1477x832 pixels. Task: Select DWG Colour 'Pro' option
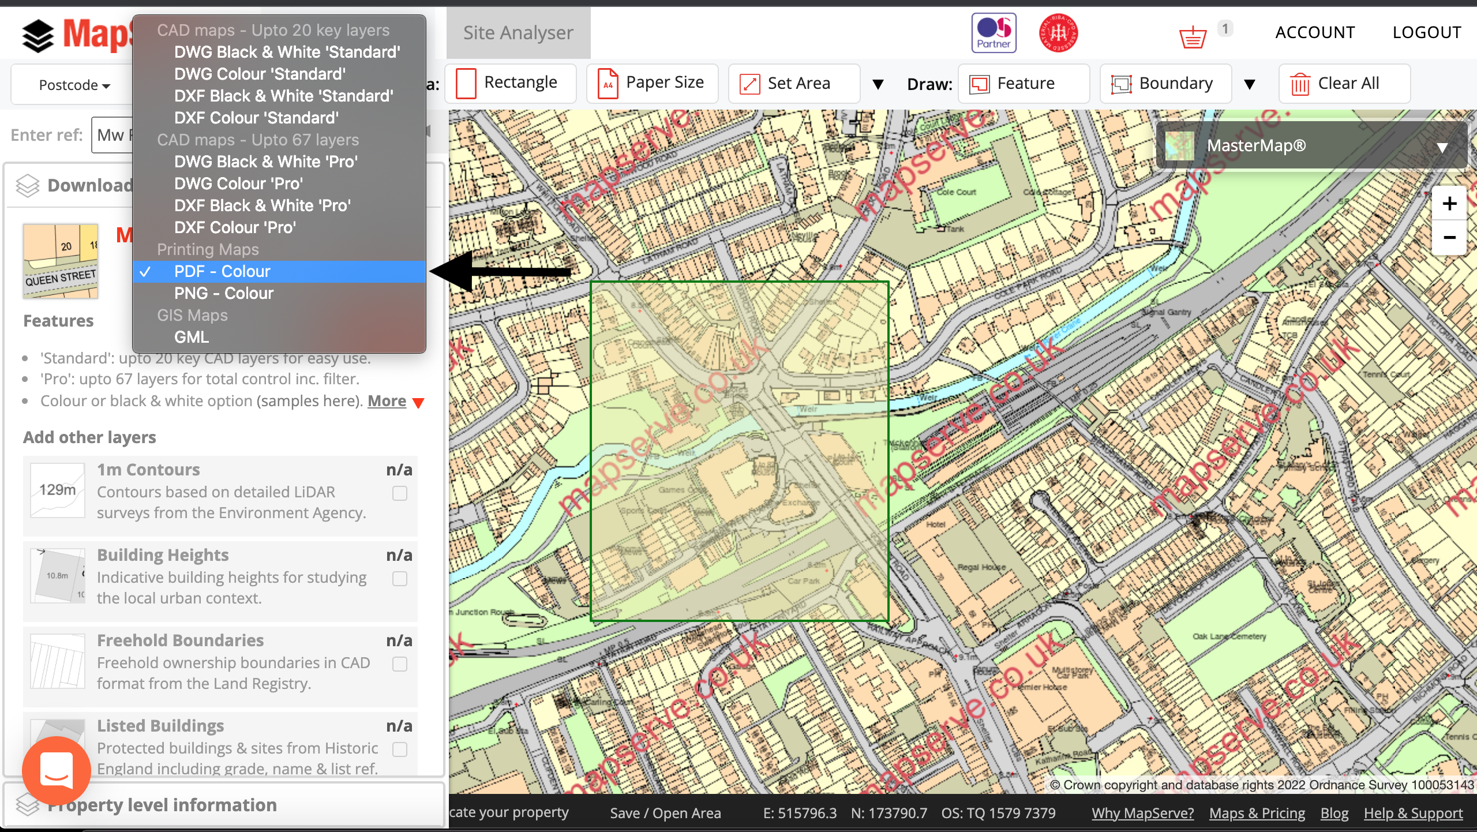click(x=279, y=183)
